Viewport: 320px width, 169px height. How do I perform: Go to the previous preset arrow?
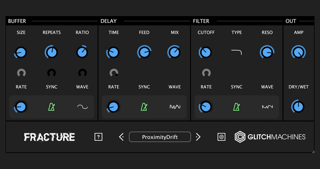pos(121,137)
